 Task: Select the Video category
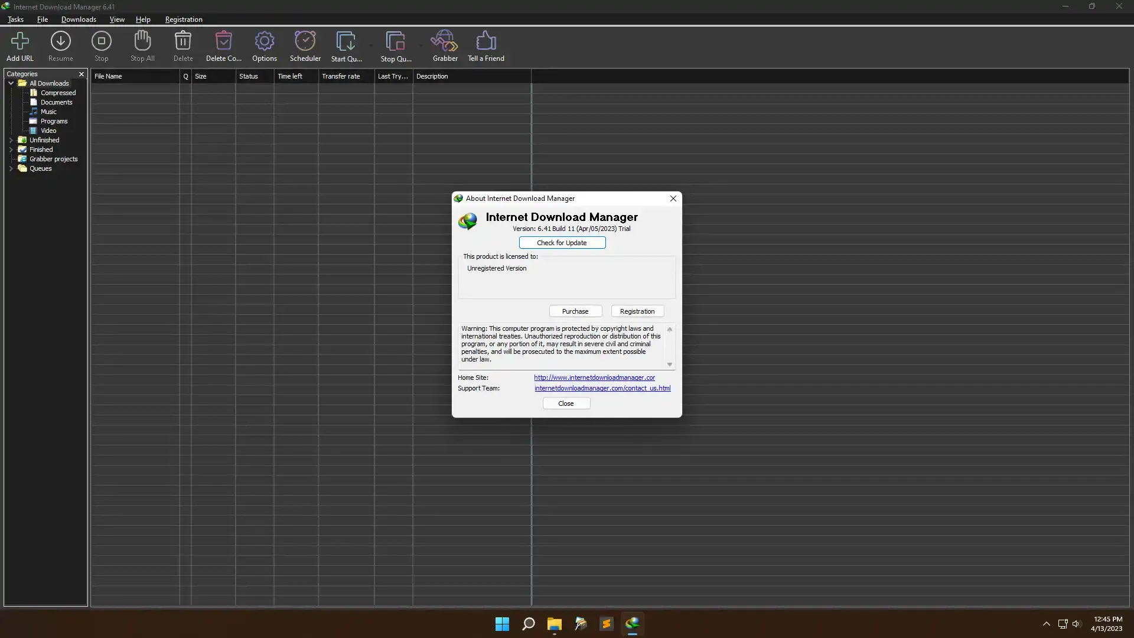48,131
